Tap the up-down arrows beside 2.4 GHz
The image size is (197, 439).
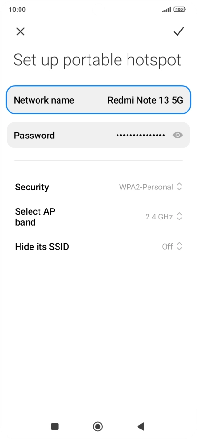[x=179, y=217]
